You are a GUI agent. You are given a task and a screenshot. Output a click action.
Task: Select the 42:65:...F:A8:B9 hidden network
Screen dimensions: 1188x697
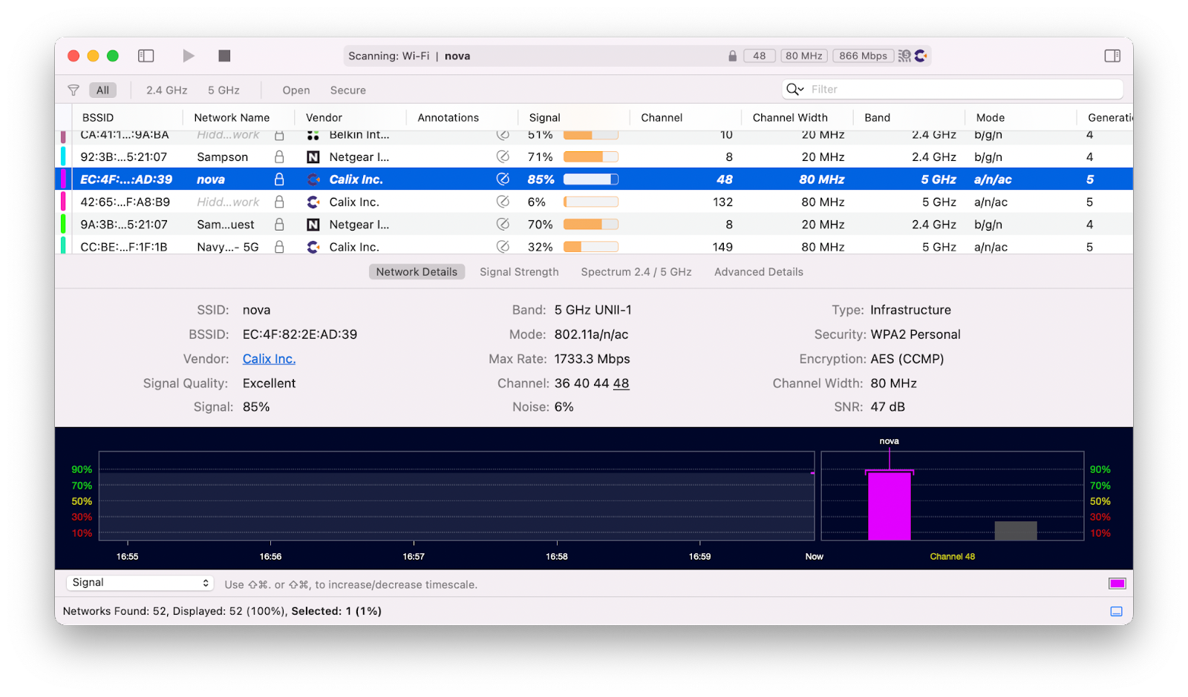pyautogui.click(x=594, y=202)
